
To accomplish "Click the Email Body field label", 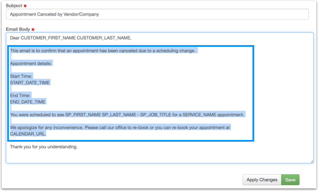I will click(x=18, y=30).
